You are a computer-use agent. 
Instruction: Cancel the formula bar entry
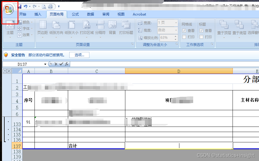(56, 64)
